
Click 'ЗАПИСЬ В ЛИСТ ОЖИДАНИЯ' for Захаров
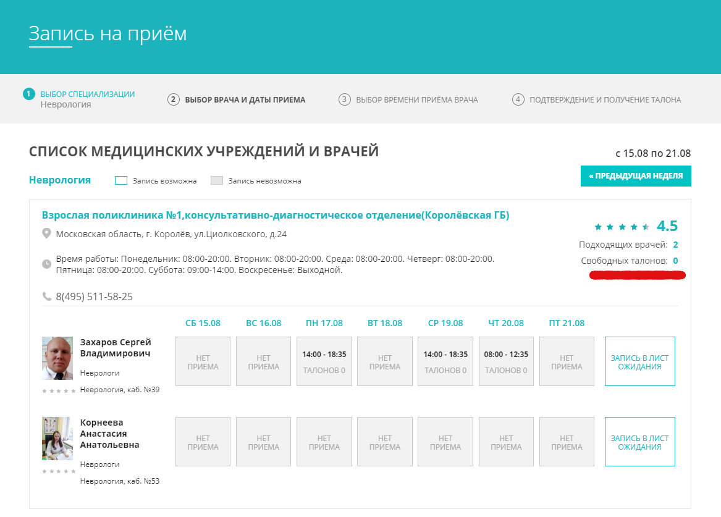click(x=639, y=361)
